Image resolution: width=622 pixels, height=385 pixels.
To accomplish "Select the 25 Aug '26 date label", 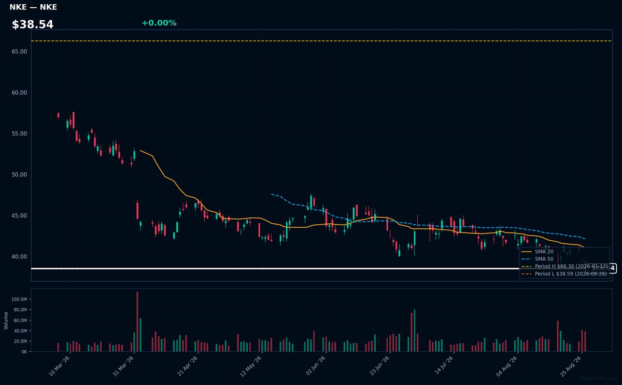I will tap(572, 366).
